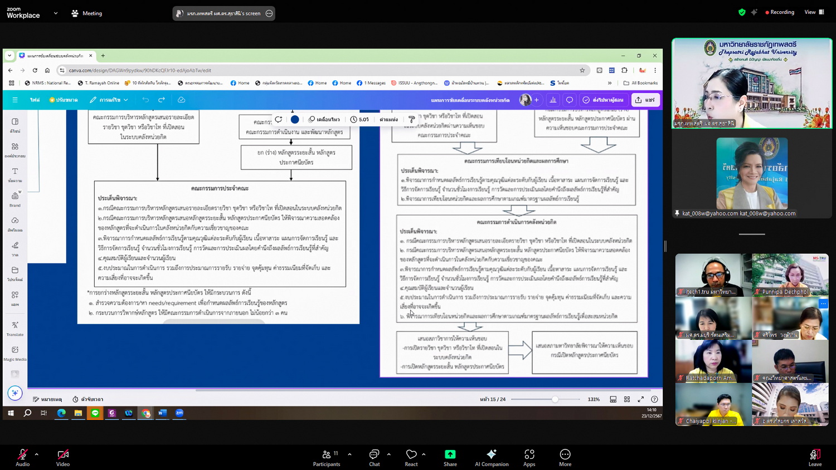Unmute the microphone Audio button

(x=23, y=457)
